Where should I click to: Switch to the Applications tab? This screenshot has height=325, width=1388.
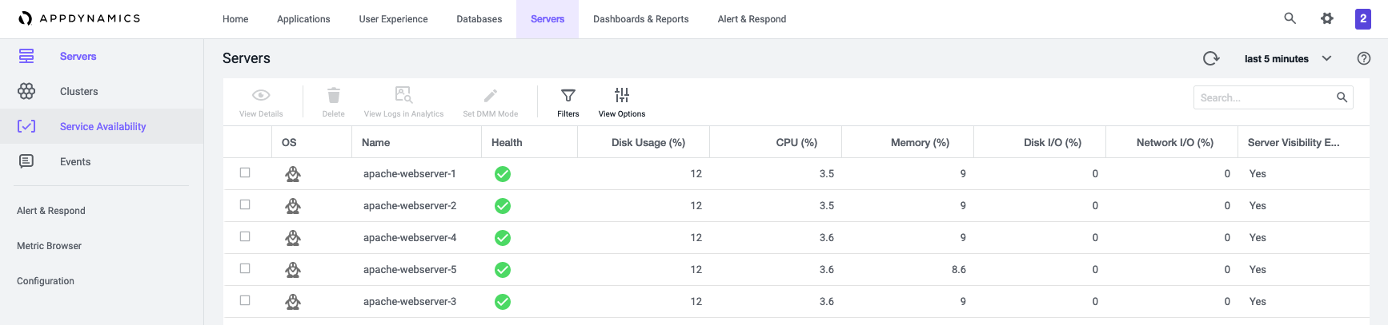click(303, 19)
